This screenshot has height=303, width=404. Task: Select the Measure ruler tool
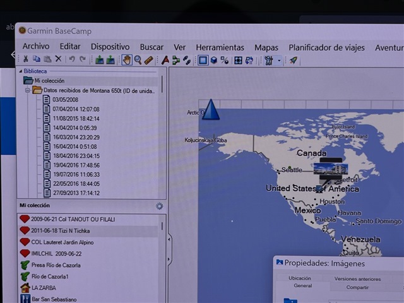point(149,61)
